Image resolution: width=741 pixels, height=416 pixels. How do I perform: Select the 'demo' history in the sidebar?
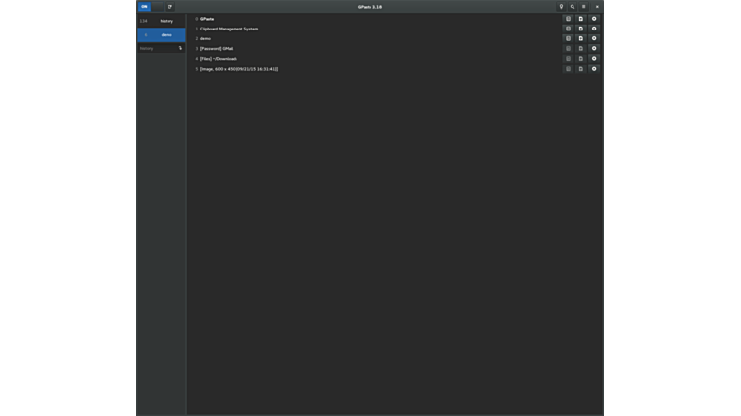(162, 34)
